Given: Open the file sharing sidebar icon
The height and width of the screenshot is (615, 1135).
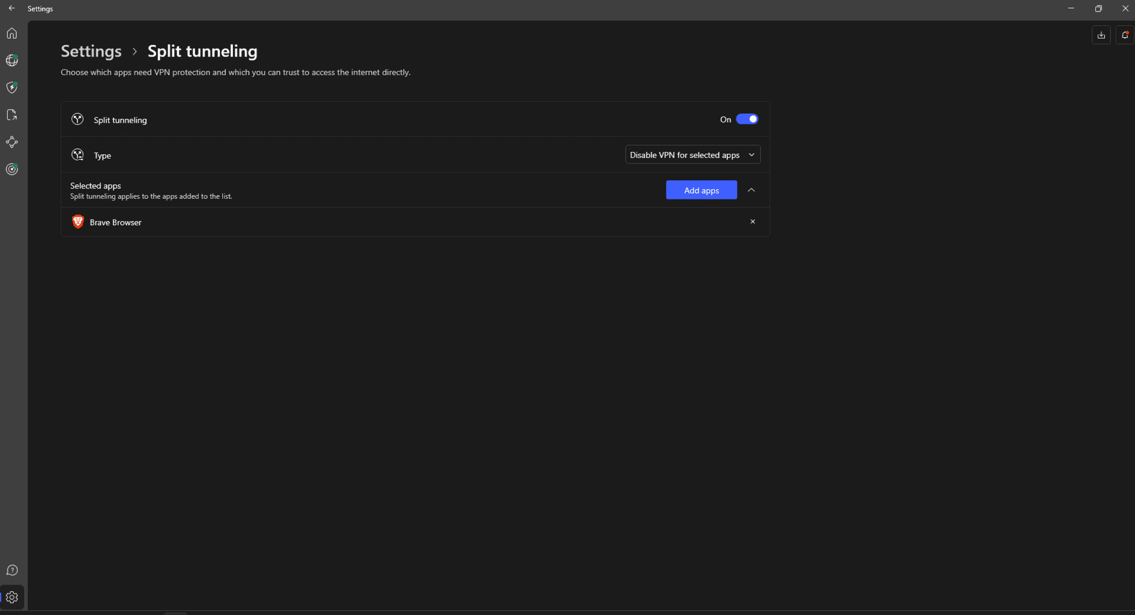Looking at the screenshot, I should (12, 115).
